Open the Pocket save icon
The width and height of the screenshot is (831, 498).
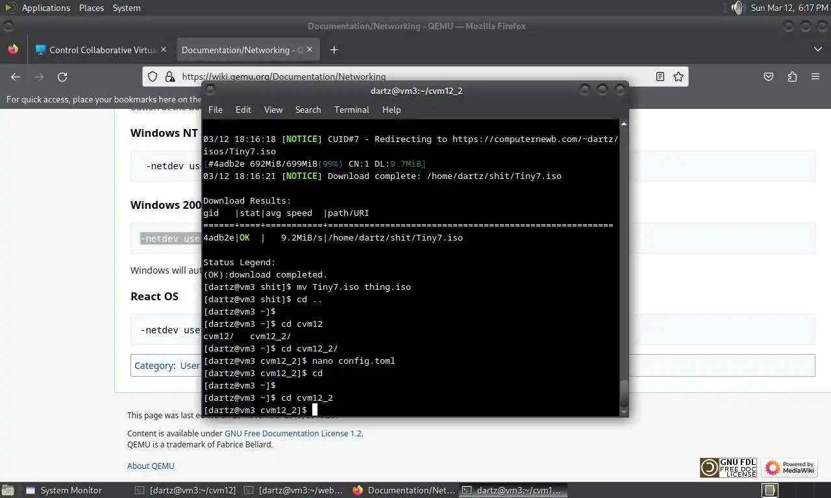[x=769, y=77]
